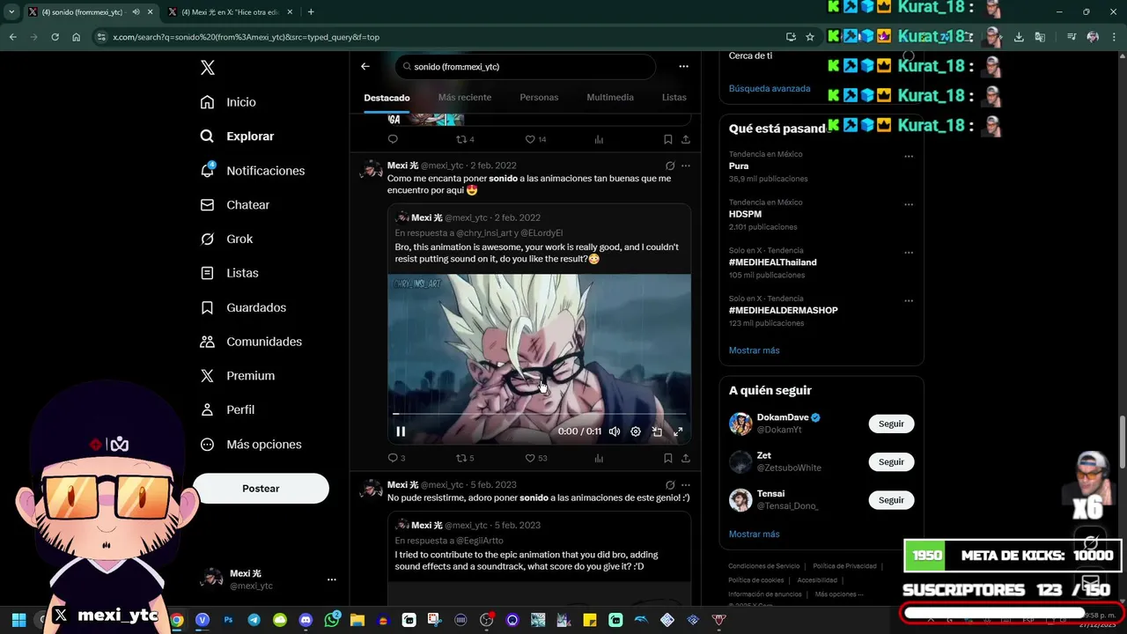This screenshot has width=1127, height=634.
Task: Mute the first browser tab audio icon
Action: pos(136,12)
